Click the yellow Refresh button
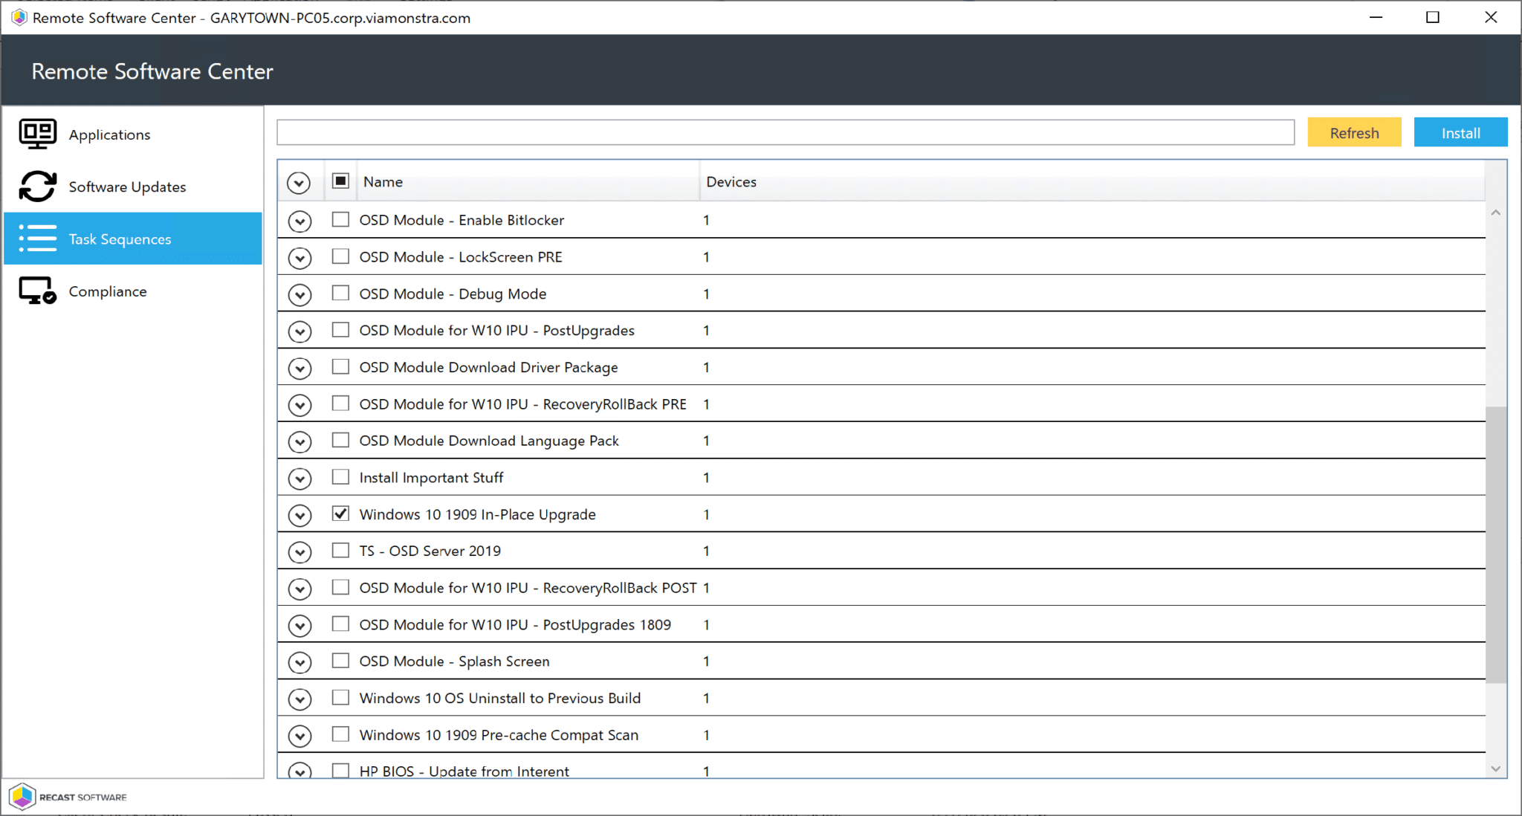Screen dimensions: 1522x816 coord(1354,132)
